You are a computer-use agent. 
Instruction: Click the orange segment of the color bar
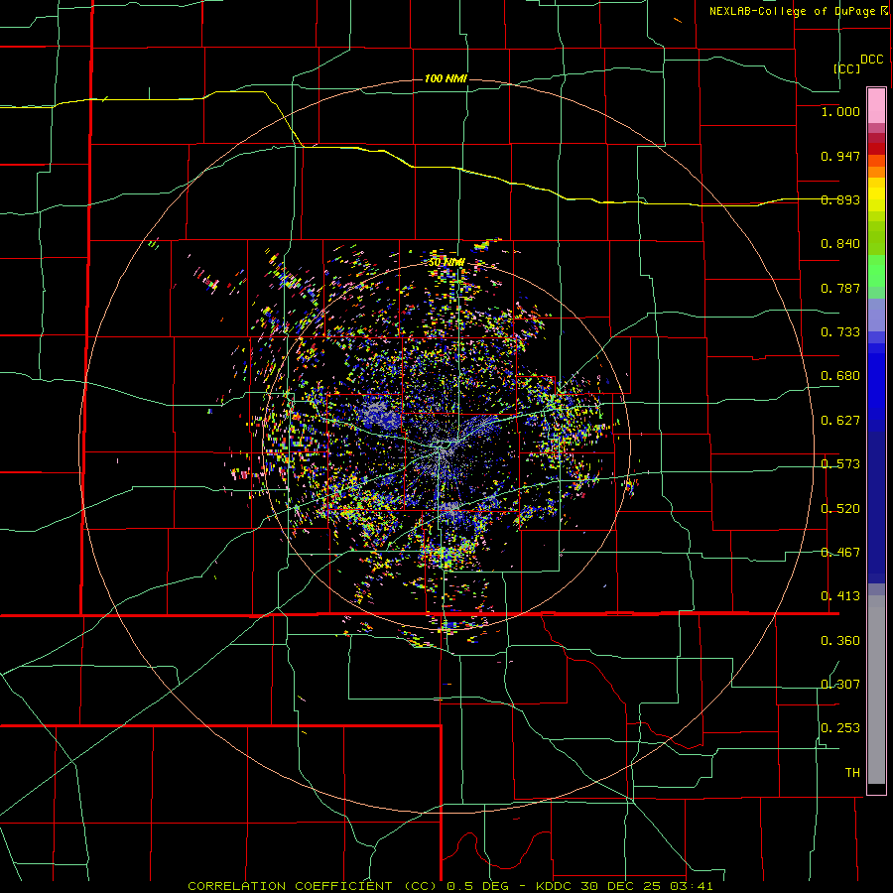(876, 172)
